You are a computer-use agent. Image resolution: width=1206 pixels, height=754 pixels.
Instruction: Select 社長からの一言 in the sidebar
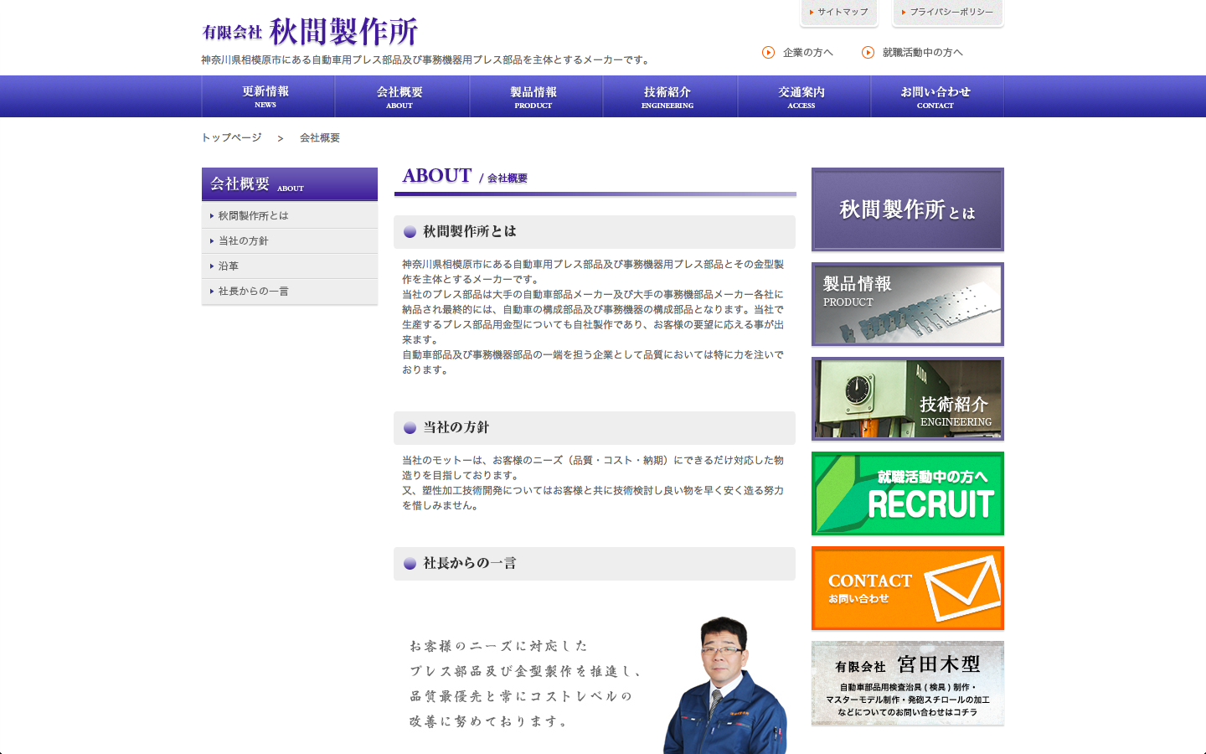290,291
